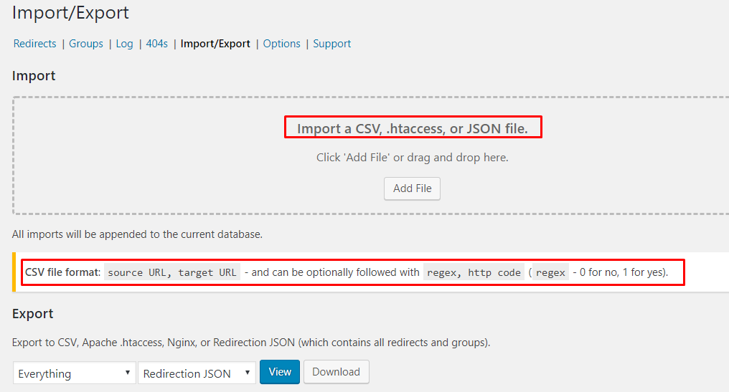Viewport: 729px width, 392px height.
Task: Click the 'regex, http code' code snippet
Action: coord(474,272)
